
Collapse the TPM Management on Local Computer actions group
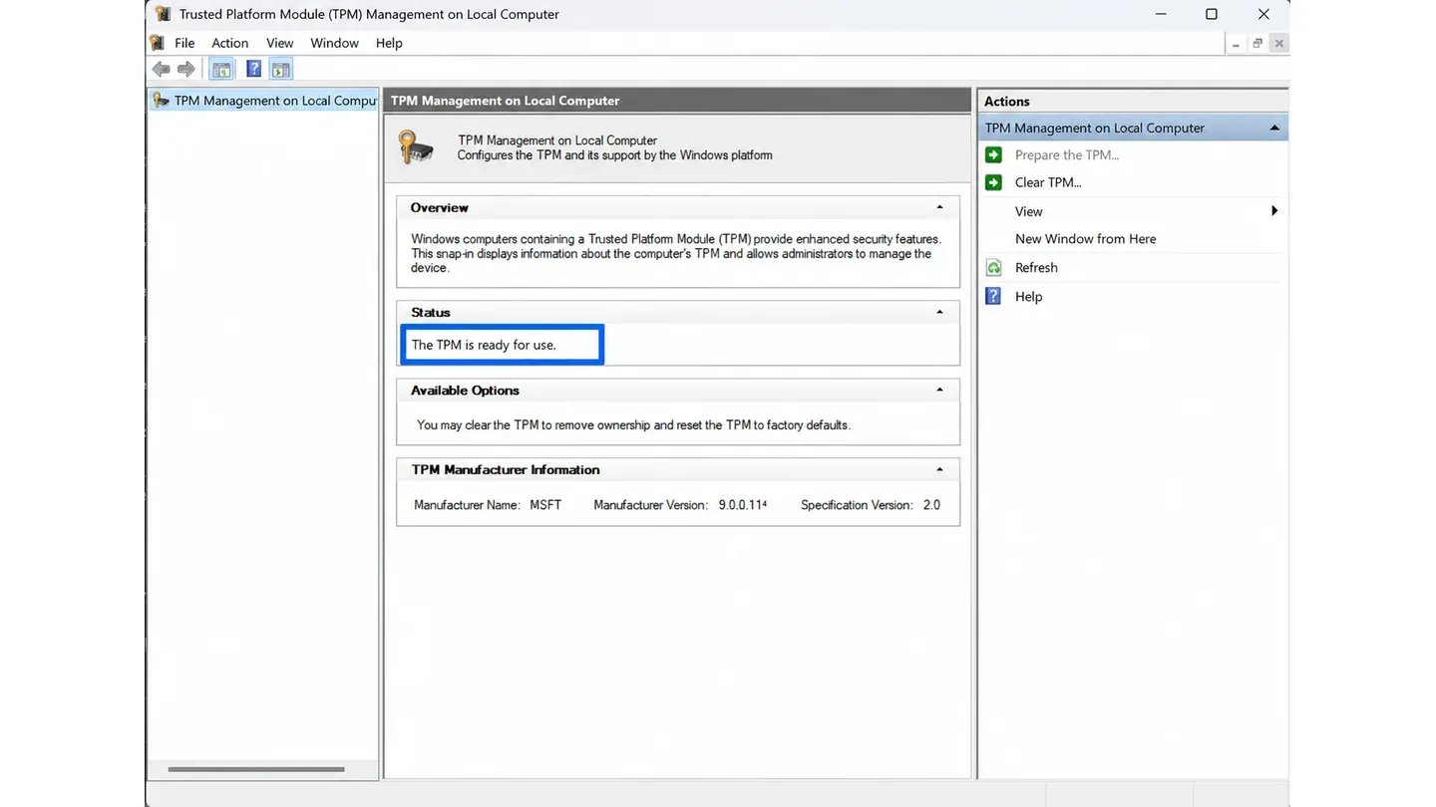click(x=1274, y=128)
